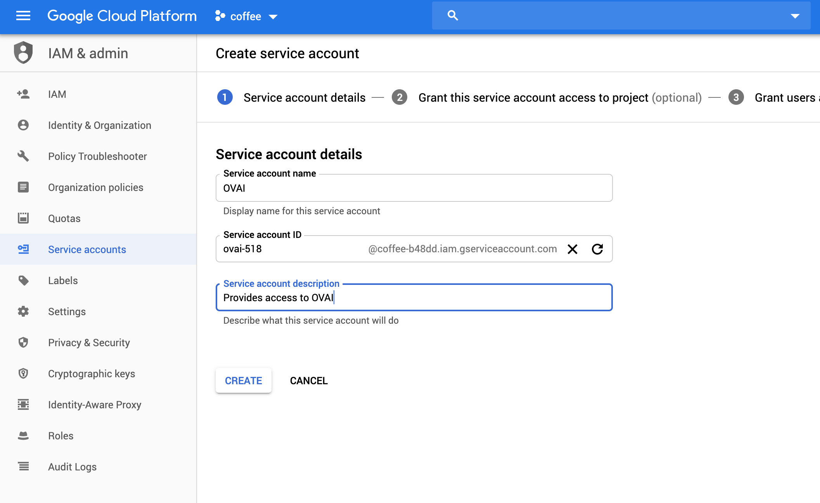Select Grant this service account access step
The height and width of the screenshot is (503, 820).
560,97
